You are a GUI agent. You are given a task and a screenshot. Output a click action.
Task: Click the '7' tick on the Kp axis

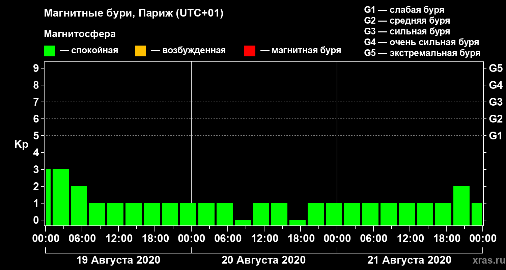click(x=36, y=102)
